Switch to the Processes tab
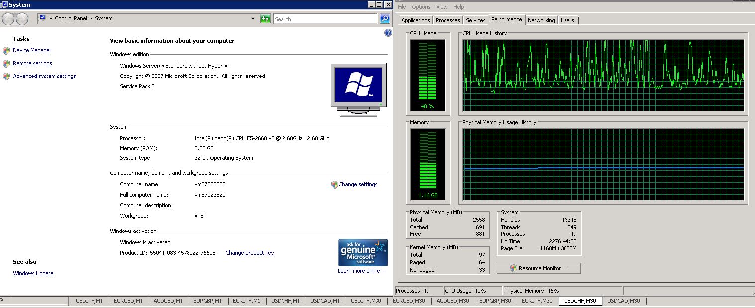 tap(448, 20)
